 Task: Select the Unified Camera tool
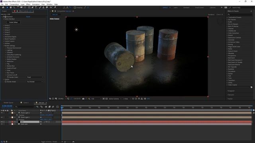pos(22,8)
